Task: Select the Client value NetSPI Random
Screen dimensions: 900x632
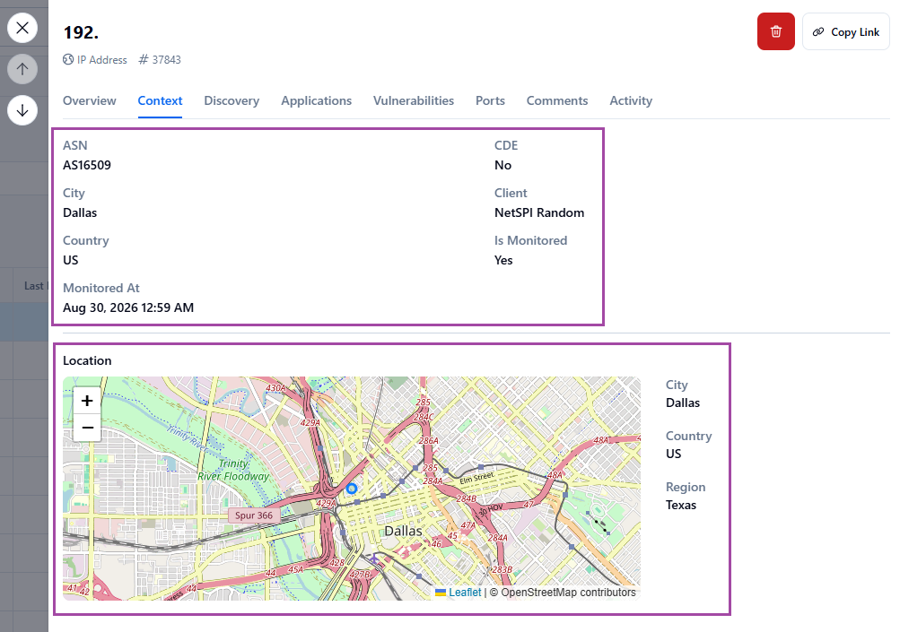Action: point(539,212)
